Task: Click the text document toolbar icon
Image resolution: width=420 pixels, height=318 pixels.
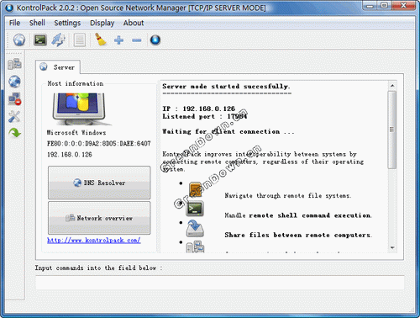Action: coord(80,40)
